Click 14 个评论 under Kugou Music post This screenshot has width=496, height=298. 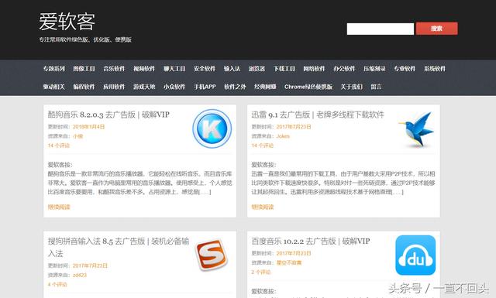tap(59, 146)
